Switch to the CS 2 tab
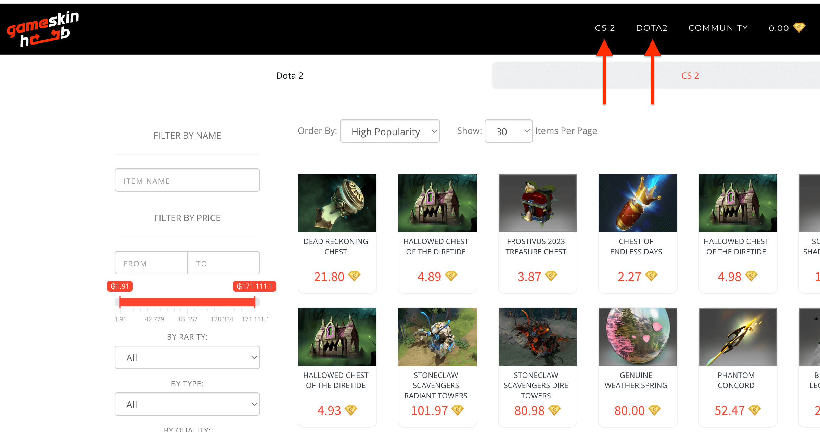Viewport: 820px width, 432px height. click(x=690, y=76)
